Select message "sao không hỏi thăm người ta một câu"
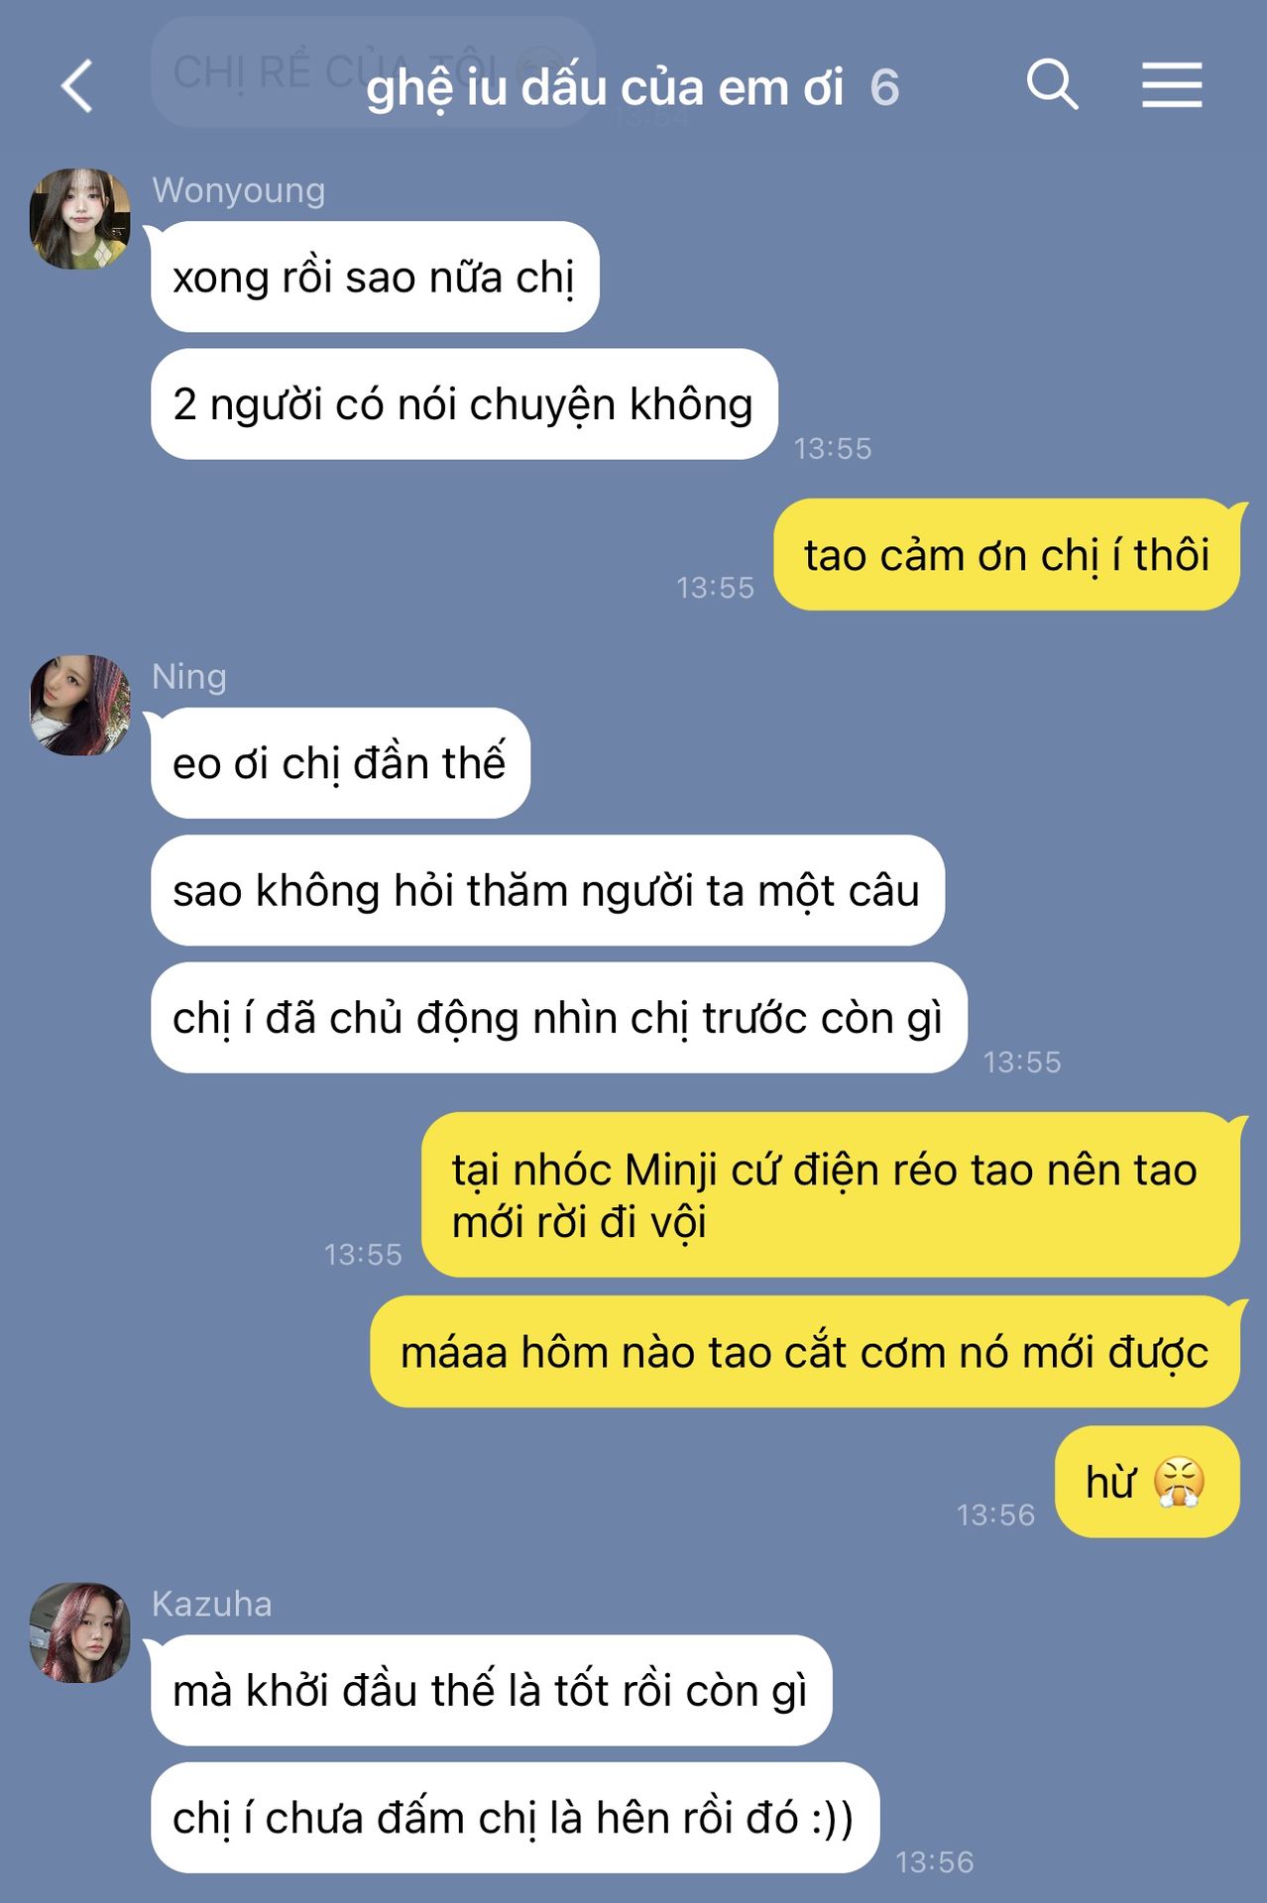 tap(547, 890)
